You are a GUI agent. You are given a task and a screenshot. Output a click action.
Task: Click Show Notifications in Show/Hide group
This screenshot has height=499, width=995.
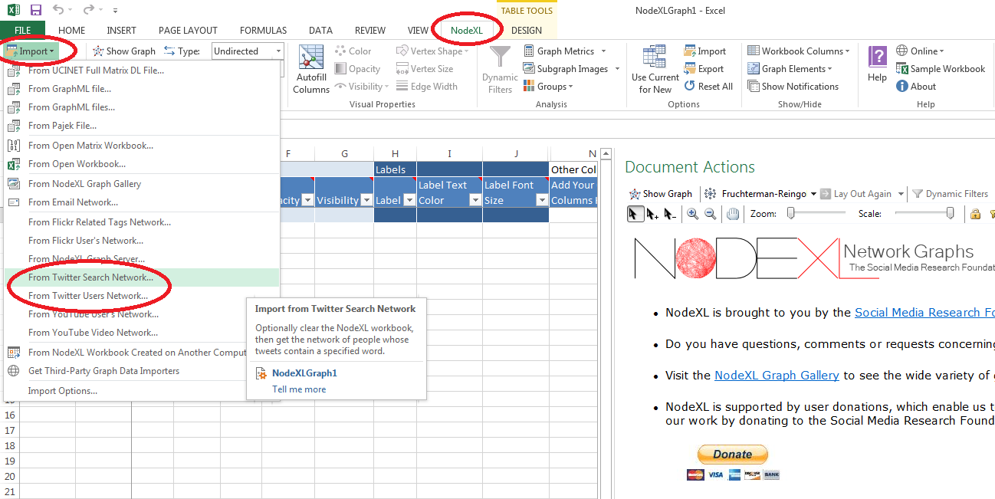pyautogui.click(x=793, y=87)
